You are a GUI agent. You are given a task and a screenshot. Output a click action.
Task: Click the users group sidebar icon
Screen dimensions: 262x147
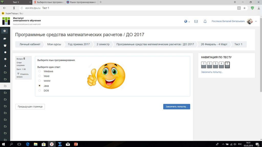[x=5, y=45]
